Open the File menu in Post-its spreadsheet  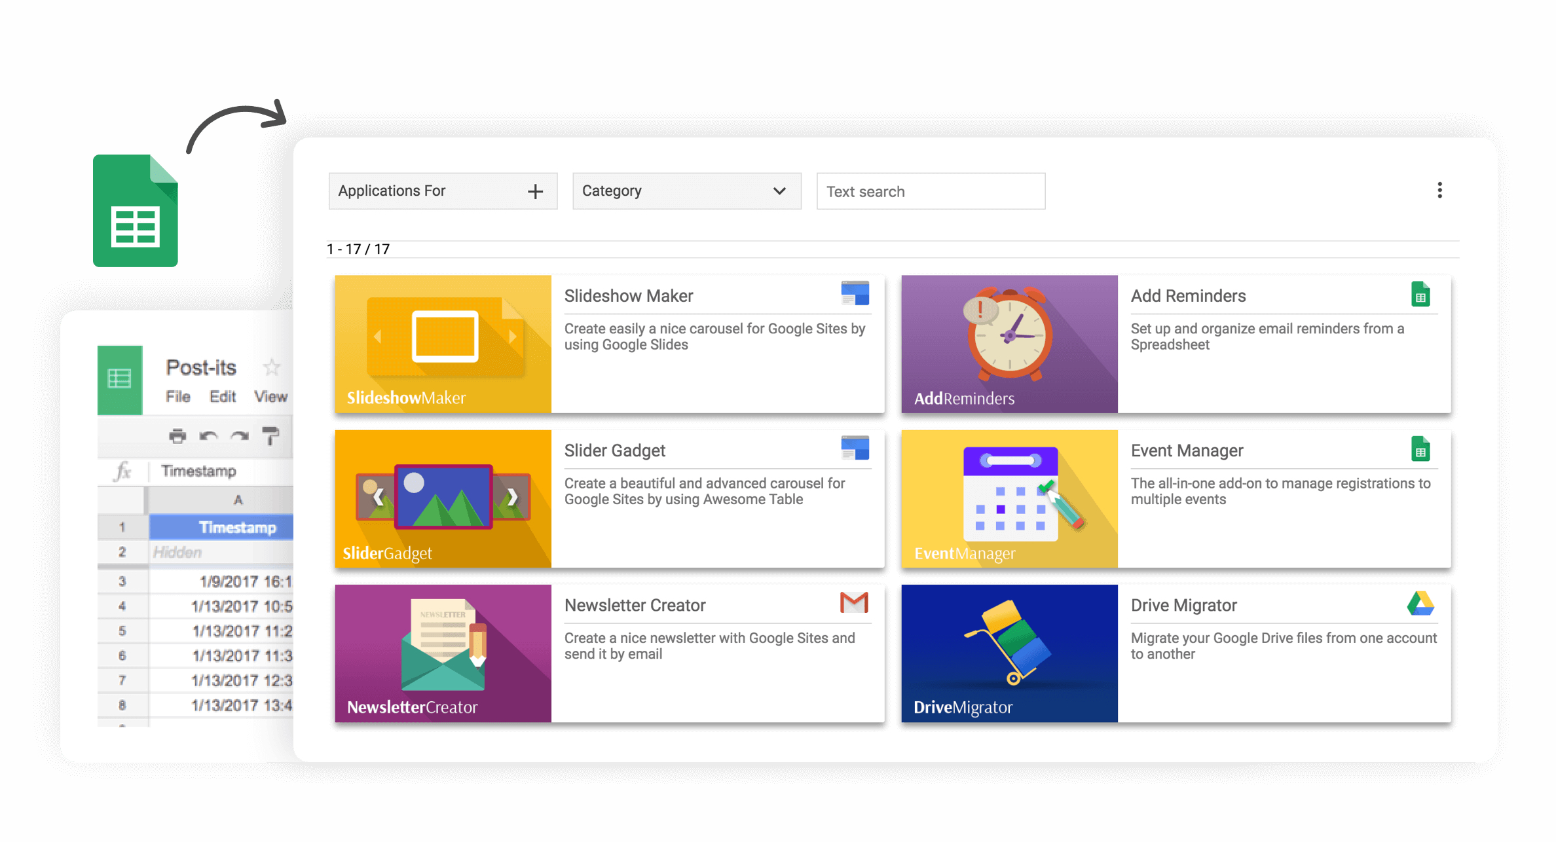tap(177, 397)
